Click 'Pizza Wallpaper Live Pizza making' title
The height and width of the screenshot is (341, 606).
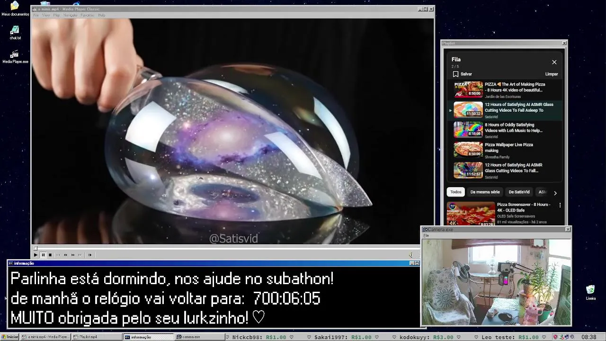point(508,148)
